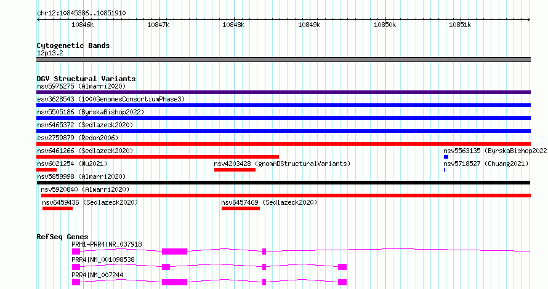Viewport: 548px width, 289px height.
Task: Open nsv5563135 (ByrskaBishop2022) label
Action: (495, 151)
